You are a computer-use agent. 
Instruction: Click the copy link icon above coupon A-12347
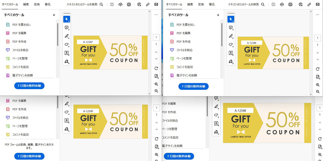[x=148, y=4]
